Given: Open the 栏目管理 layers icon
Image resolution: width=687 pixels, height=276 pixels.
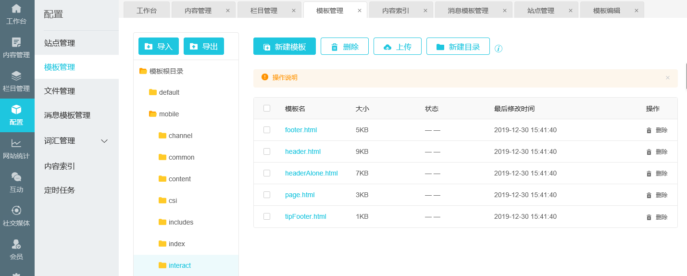Looking at the screenshot, I should point(16,76).
